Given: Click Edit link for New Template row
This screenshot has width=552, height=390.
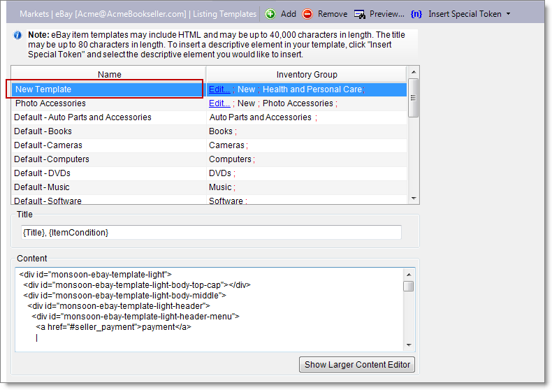Looking at the screenshot, I should click(x=219, y=89).
